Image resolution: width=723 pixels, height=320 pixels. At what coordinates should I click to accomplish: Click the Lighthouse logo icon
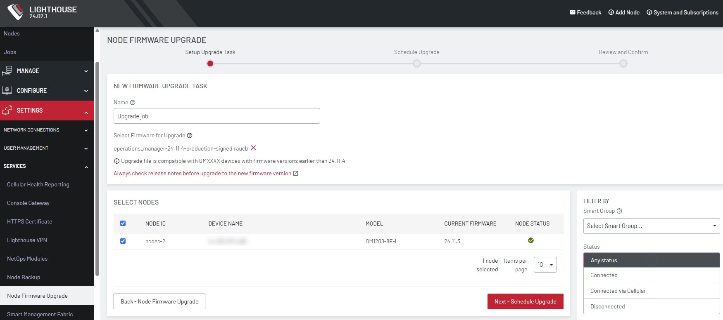tap(16, 12)
